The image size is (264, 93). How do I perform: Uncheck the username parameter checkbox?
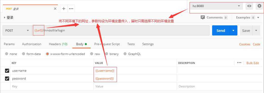click(x=7, y=71)
